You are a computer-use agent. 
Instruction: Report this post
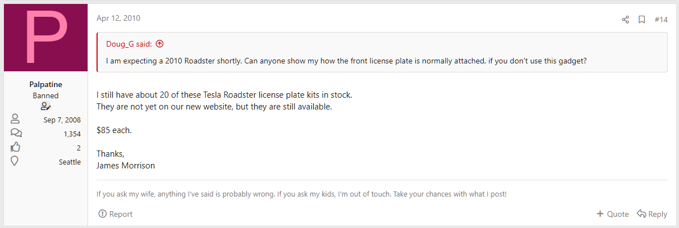pos(116,214)
